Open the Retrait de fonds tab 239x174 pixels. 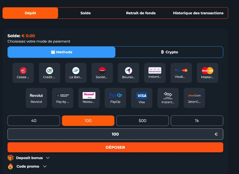141,13
